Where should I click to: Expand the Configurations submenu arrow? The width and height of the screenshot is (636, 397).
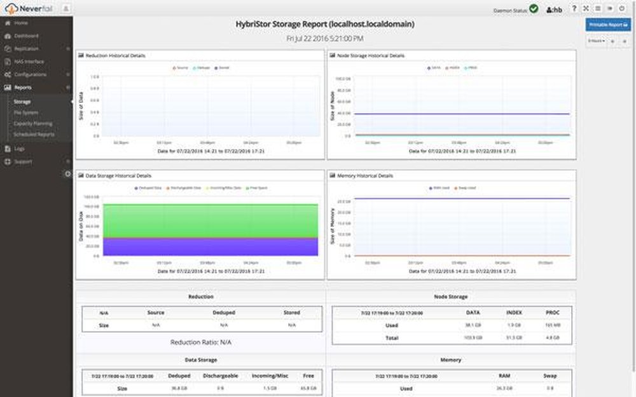(68, 74)
